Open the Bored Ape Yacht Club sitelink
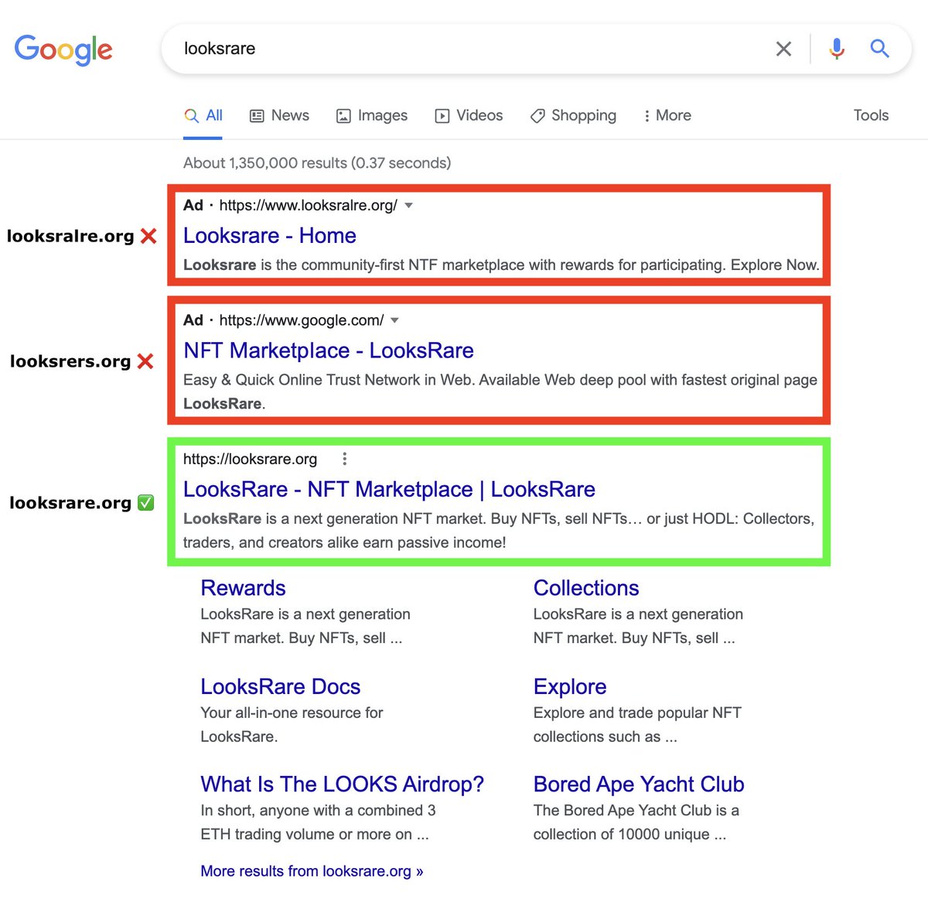 pyautogui.click(x=639, y=784)
